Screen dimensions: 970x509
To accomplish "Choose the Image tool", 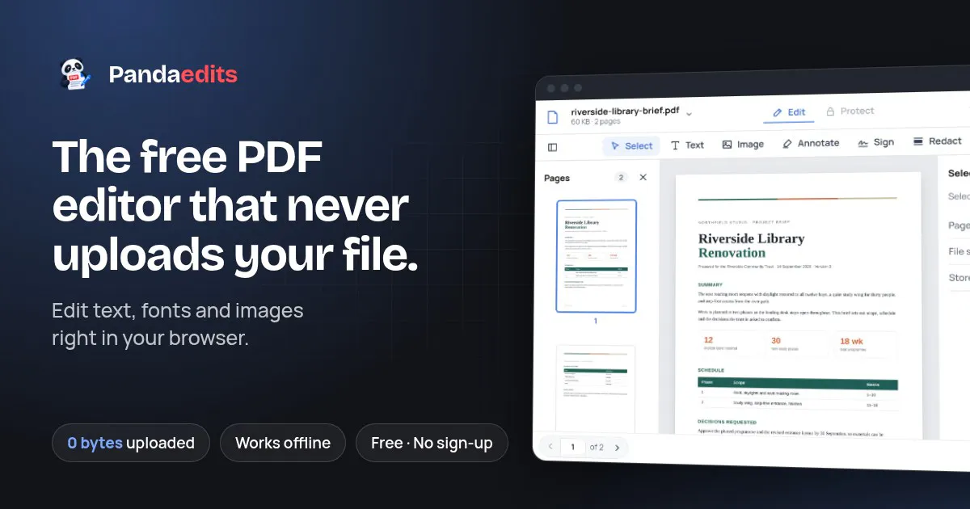I will click(x=743, y=145).
